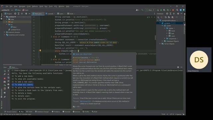Image resolution: width=213 pixels, height=120 pixels.
Task: Open Search Everywhere magnifier icon
Action: (x=177, y=10)
